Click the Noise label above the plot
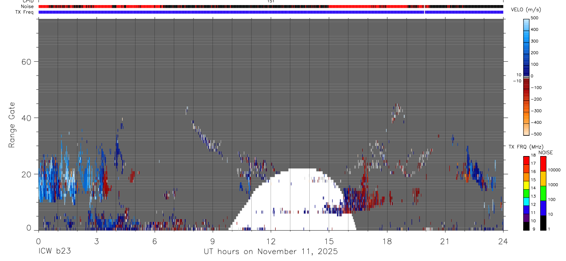 28,6
